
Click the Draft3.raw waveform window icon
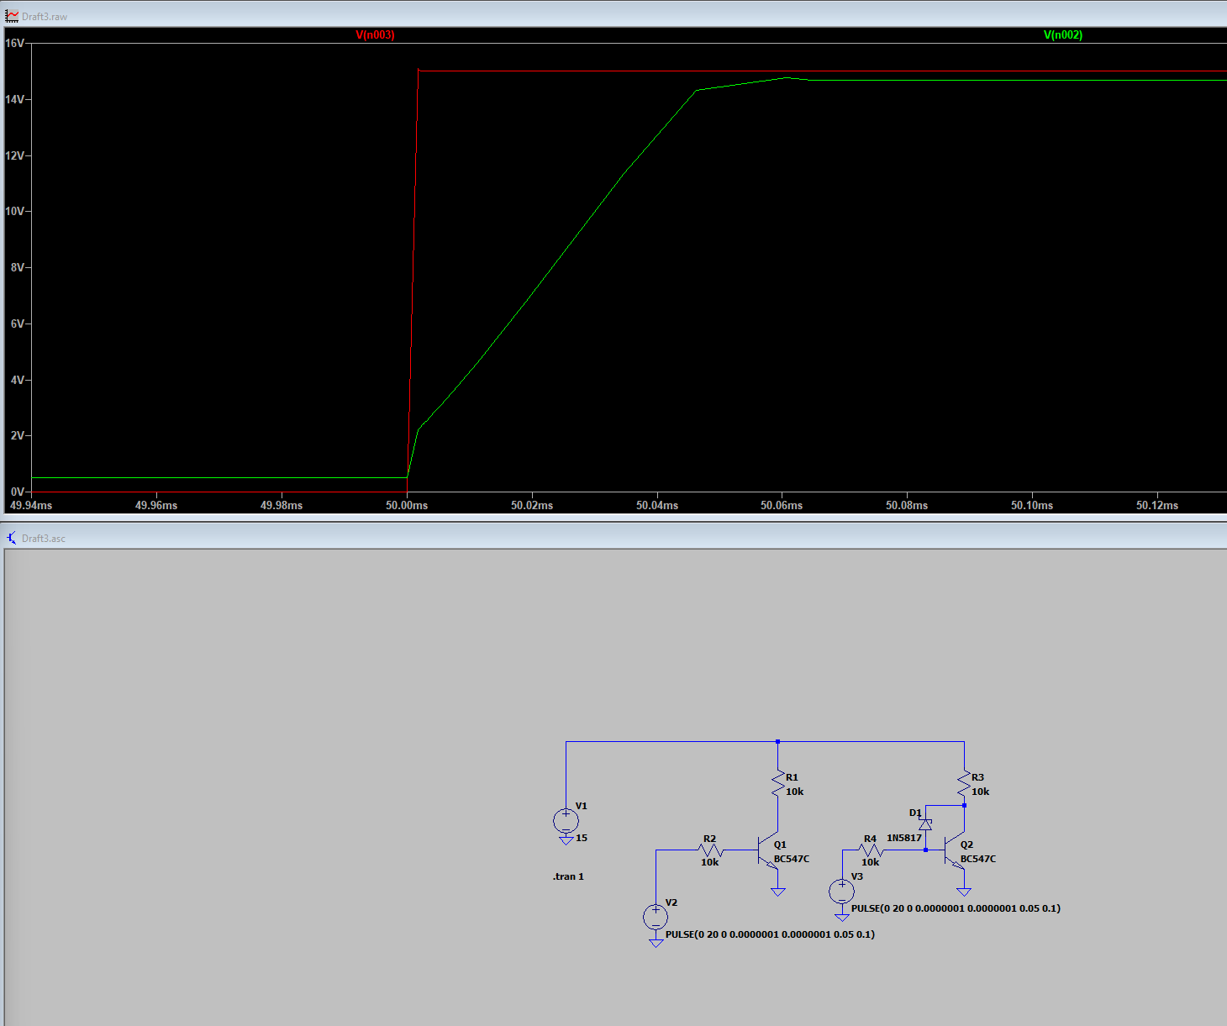12,16
